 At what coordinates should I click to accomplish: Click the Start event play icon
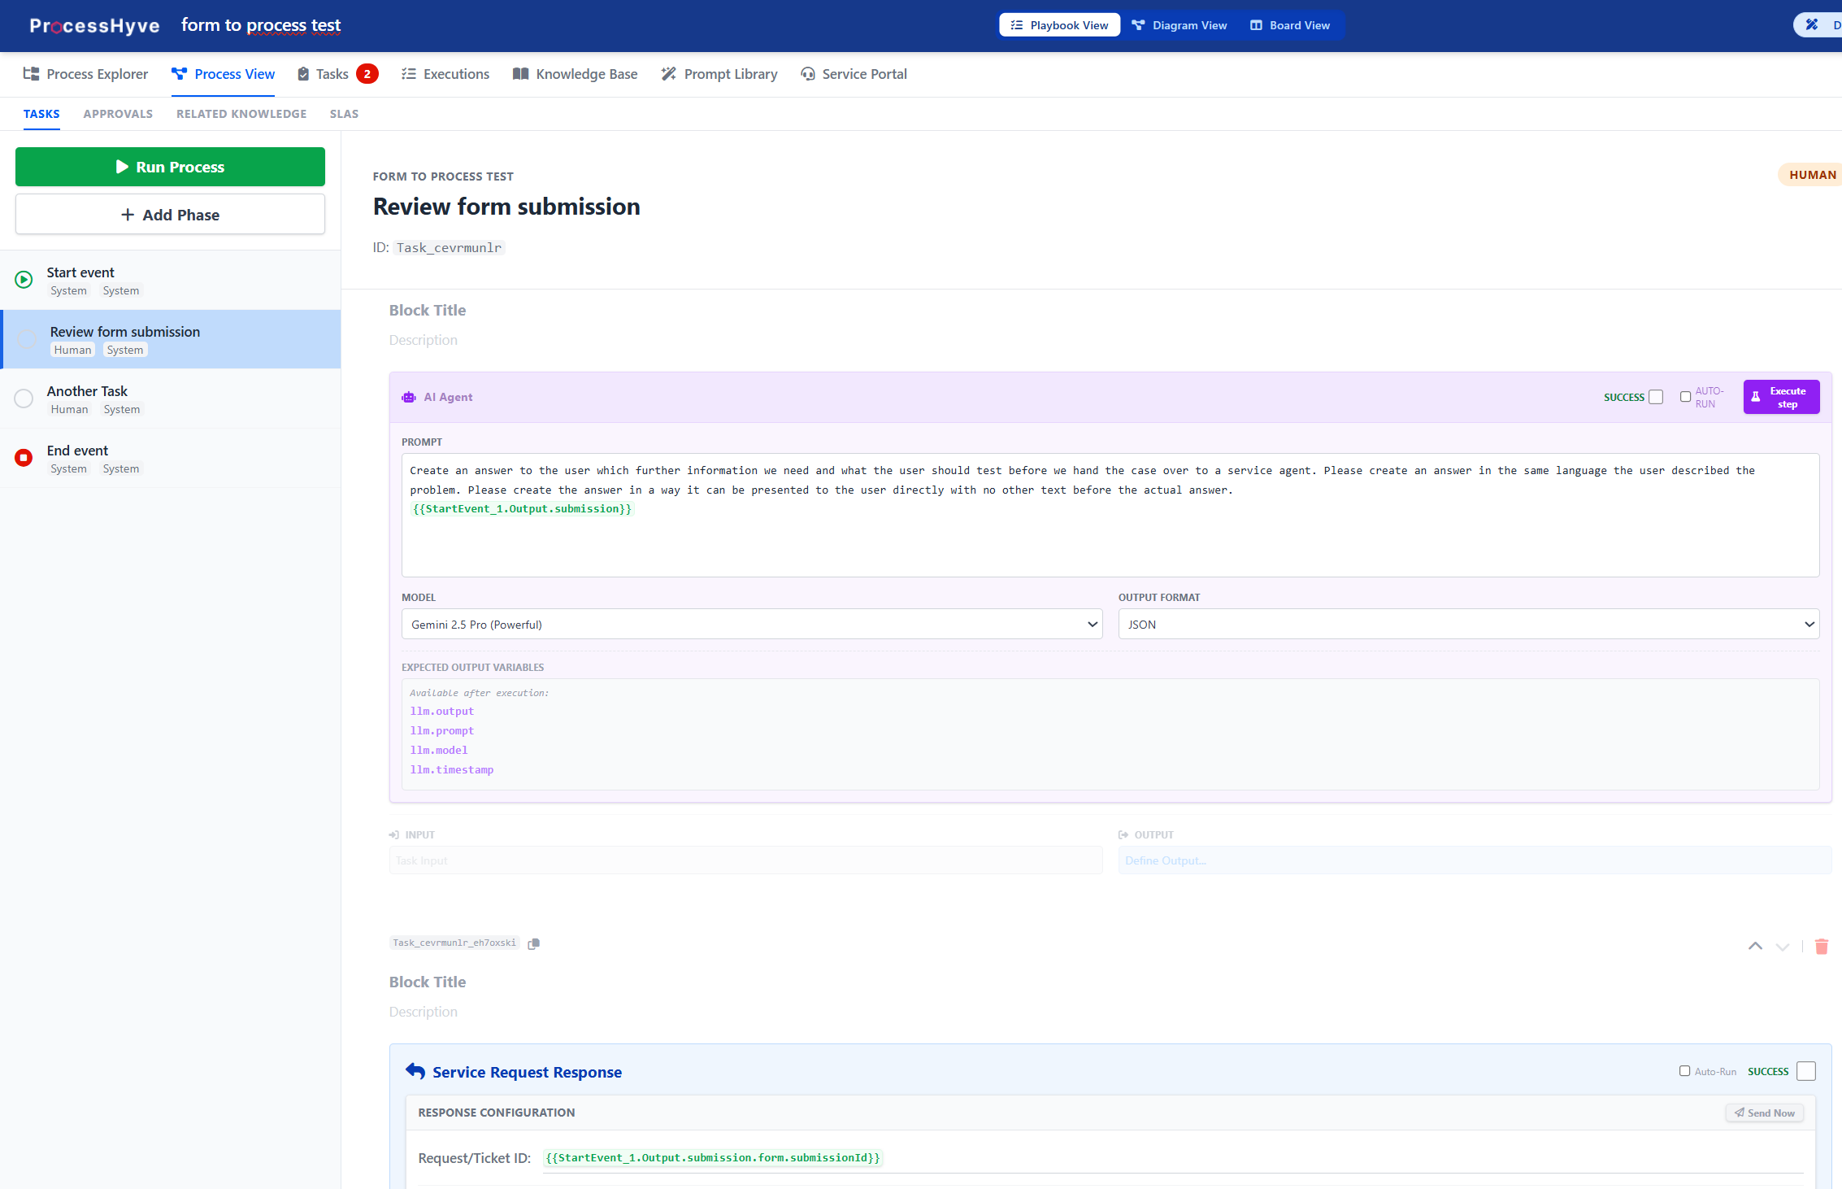(24, 280)
